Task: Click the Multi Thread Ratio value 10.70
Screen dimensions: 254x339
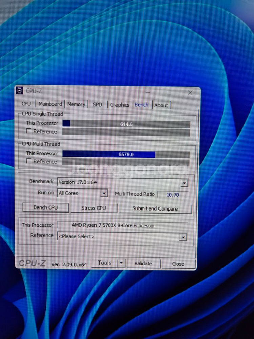Action: pyautogui.click(x=173, y=195)
